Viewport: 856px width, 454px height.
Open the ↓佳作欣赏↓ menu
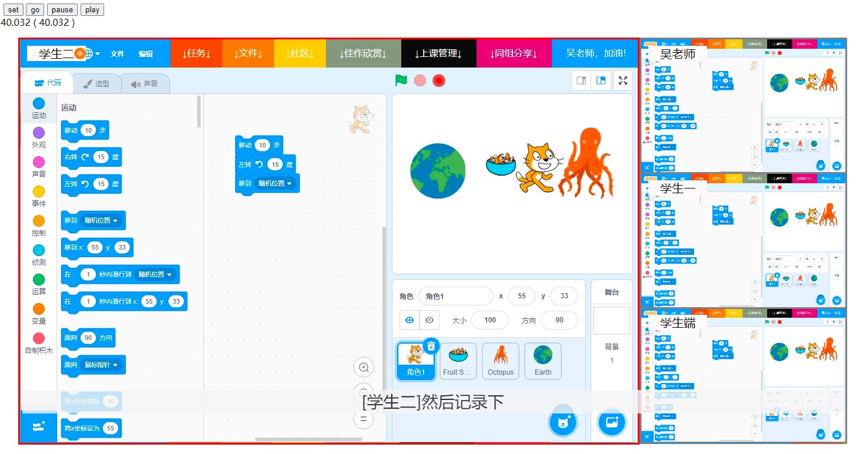coord(364,53)
